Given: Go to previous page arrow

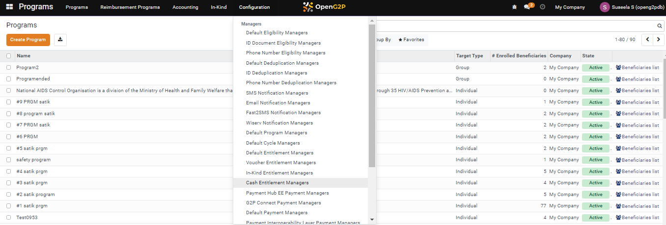Looking at the screenshot, I should [647, 40].
